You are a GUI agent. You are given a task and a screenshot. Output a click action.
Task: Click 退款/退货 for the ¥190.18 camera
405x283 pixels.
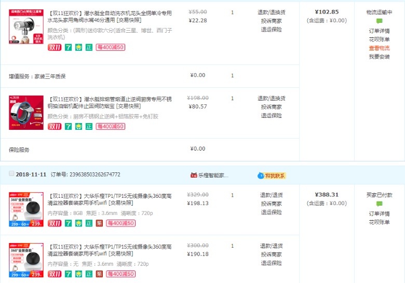271,246
